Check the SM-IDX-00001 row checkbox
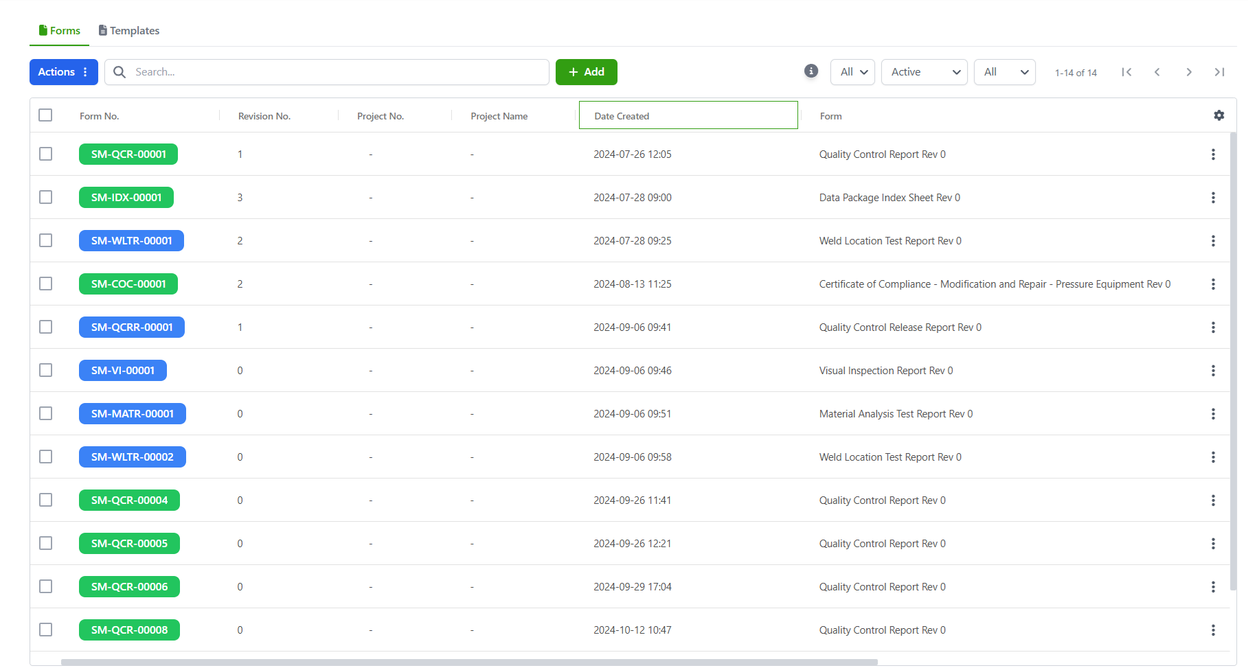This screenshot has width=1248, height=668. tap(46, 197)
